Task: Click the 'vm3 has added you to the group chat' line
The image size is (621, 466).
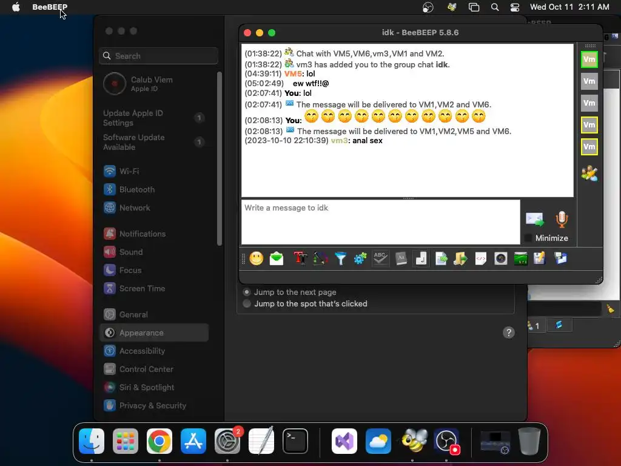Action: click(347, 64)
